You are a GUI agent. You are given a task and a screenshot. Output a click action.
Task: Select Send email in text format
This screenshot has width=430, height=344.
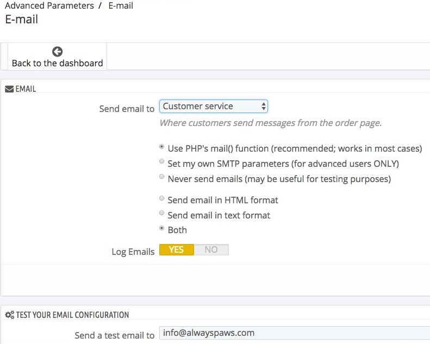tap(162, 212)
